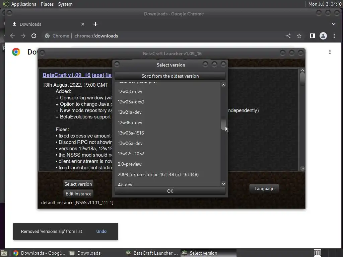
Task: Switch to Select version taskbar item
Action: click(x=208, y=253)
